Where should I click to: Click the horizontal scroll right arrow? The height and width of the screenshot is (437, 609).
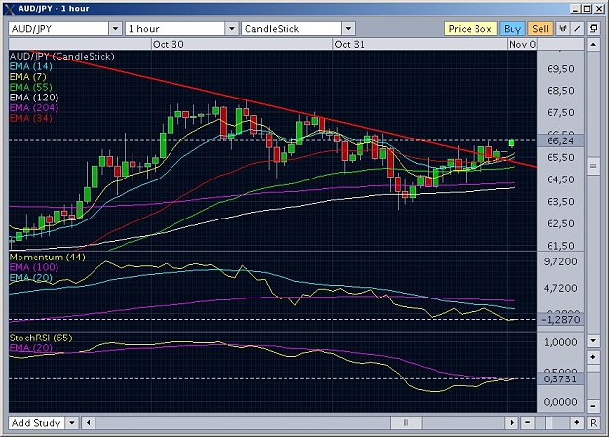512,423
